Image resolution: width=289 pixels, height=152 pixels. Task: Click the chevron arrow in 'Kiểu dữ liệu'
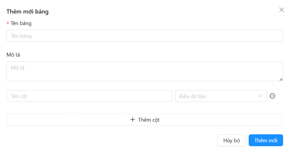point(260,96)
